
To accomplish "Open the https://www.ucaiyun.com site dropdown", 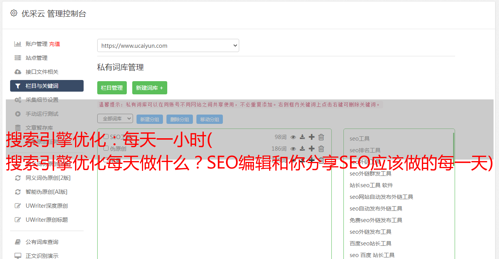I will tap(168, 45).
